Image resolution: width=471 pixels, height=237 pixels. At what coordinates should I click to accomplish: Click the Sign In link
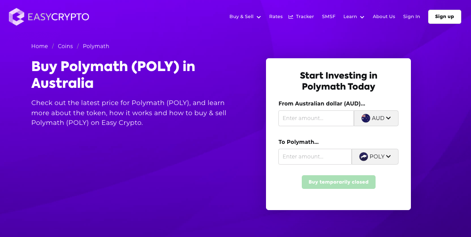tap(411, 17)
